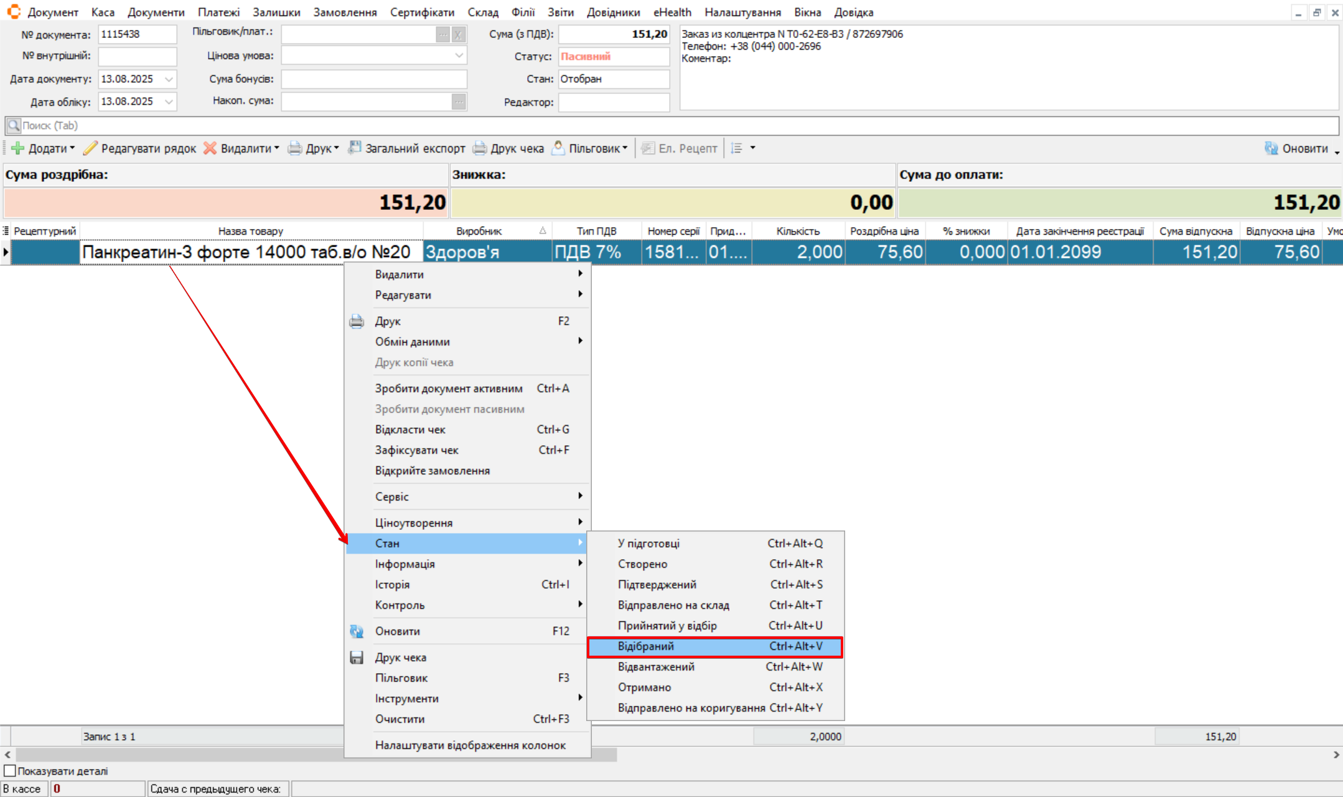Click Загальний експорт toolbar icon
Image resolution: width=1343 pixels, height=797 pixels.
[x=355, y=148]
